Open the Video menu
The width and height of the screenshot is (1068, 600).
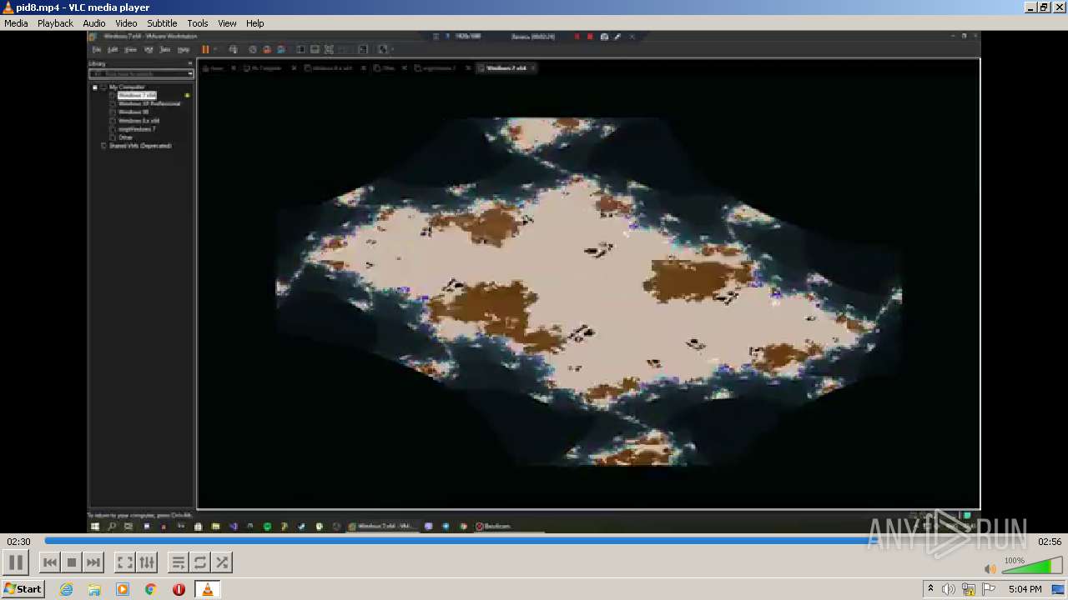(126, 23)
